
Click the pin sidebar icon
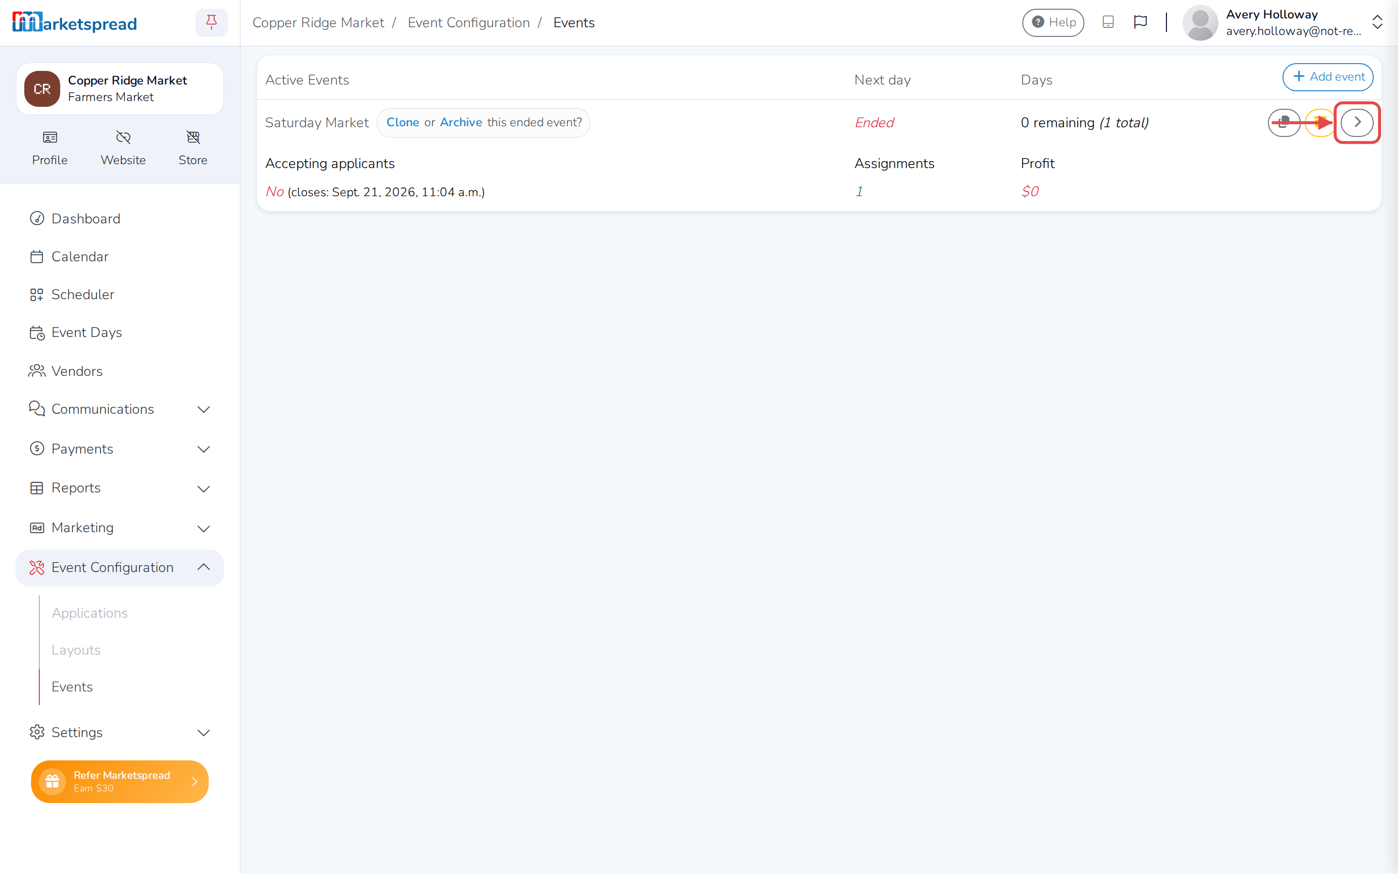[x=212, y=22]
